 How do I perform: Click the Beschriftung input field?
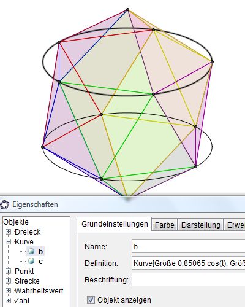tap(188, 279)
